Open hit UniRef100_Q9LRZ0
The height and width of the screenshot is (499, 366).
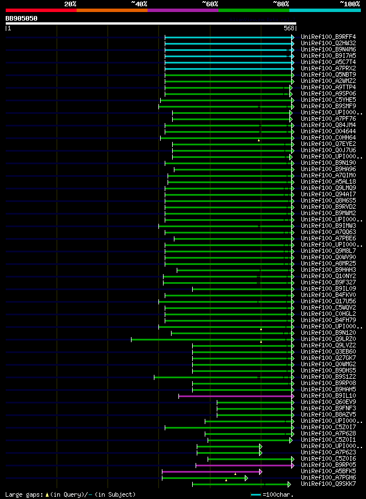[x=328, y=339]
